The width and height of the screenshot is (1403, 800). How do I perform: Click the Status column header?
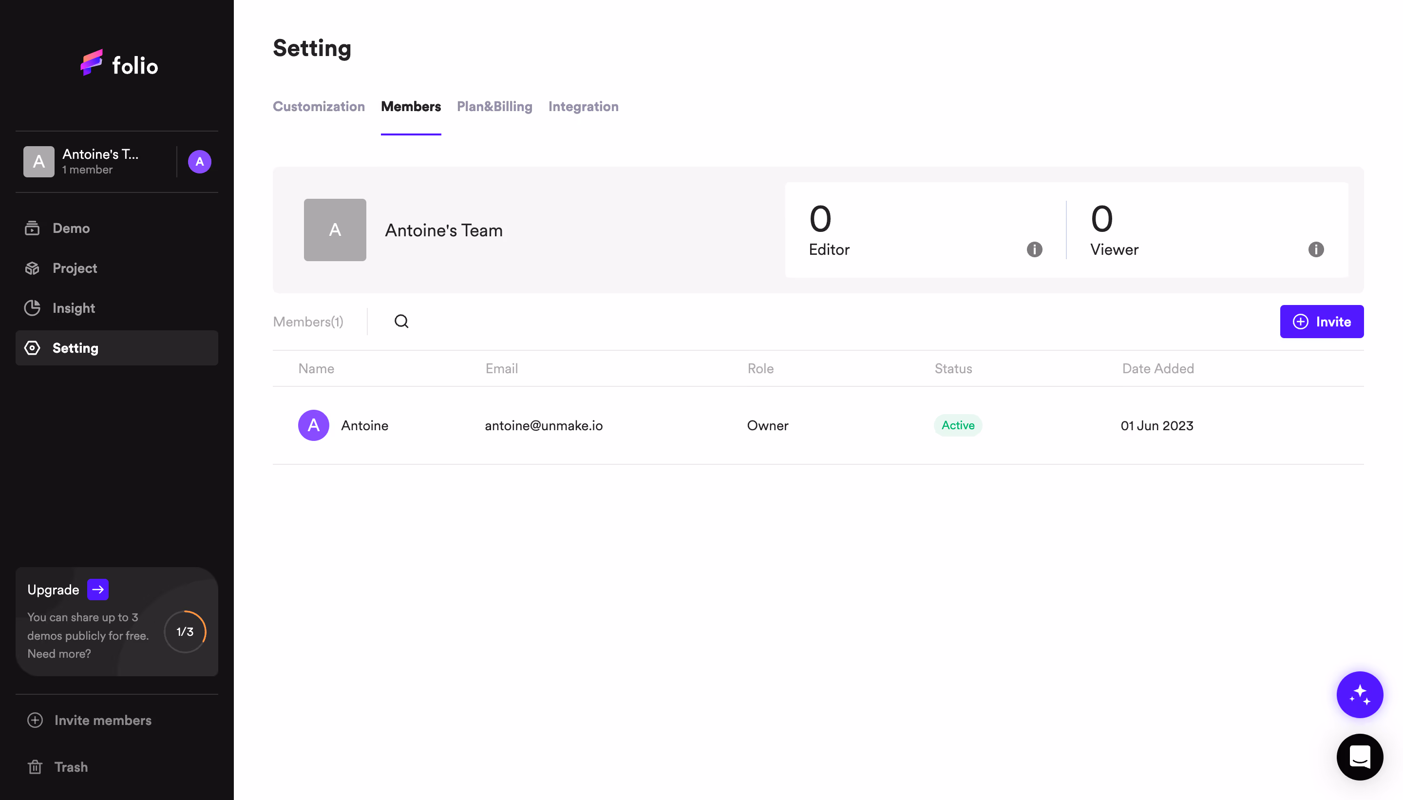coord(954,369)
